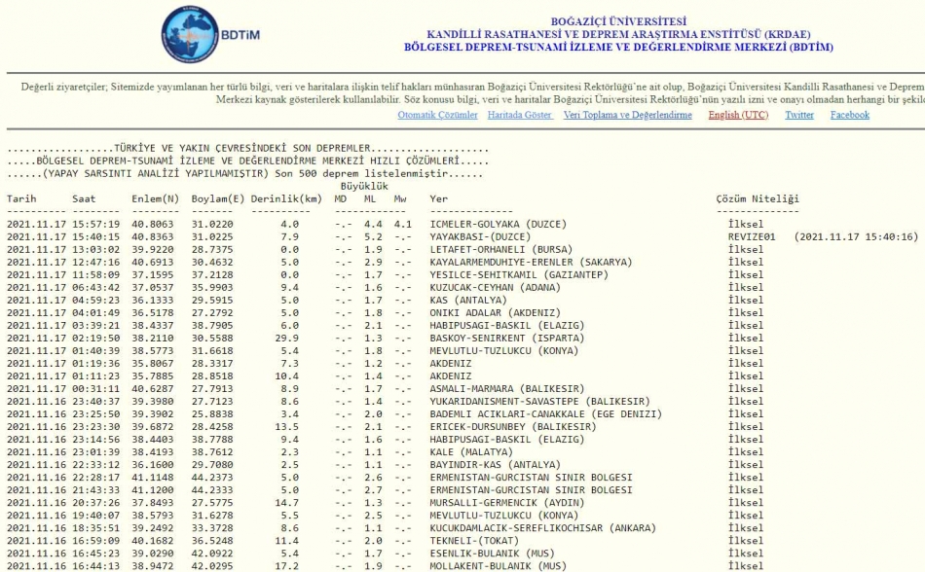This screenshot has height=572, width=925.
Task: Click the 17.2 depth value
Action: point(286,566)
